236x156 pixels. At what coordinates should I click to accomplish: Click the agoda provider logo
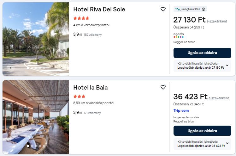179,35
